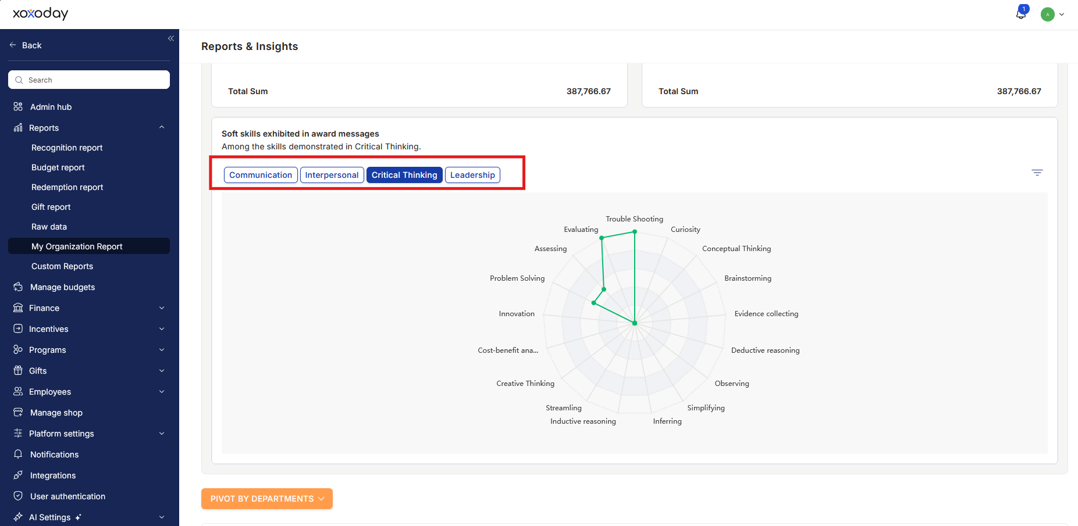The image size is (1078, 526).
Task: Click the 'Trouble Shooting' axis label
Action: point(634,219)
